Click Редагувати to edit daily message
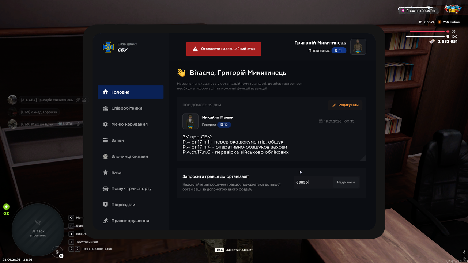Image resolution: width=468 pixels, height=263 pixels. 345,105
